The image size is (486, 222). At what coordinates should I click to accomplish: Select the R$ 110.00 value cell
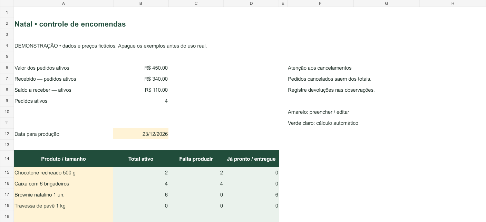tap(141, 90)
